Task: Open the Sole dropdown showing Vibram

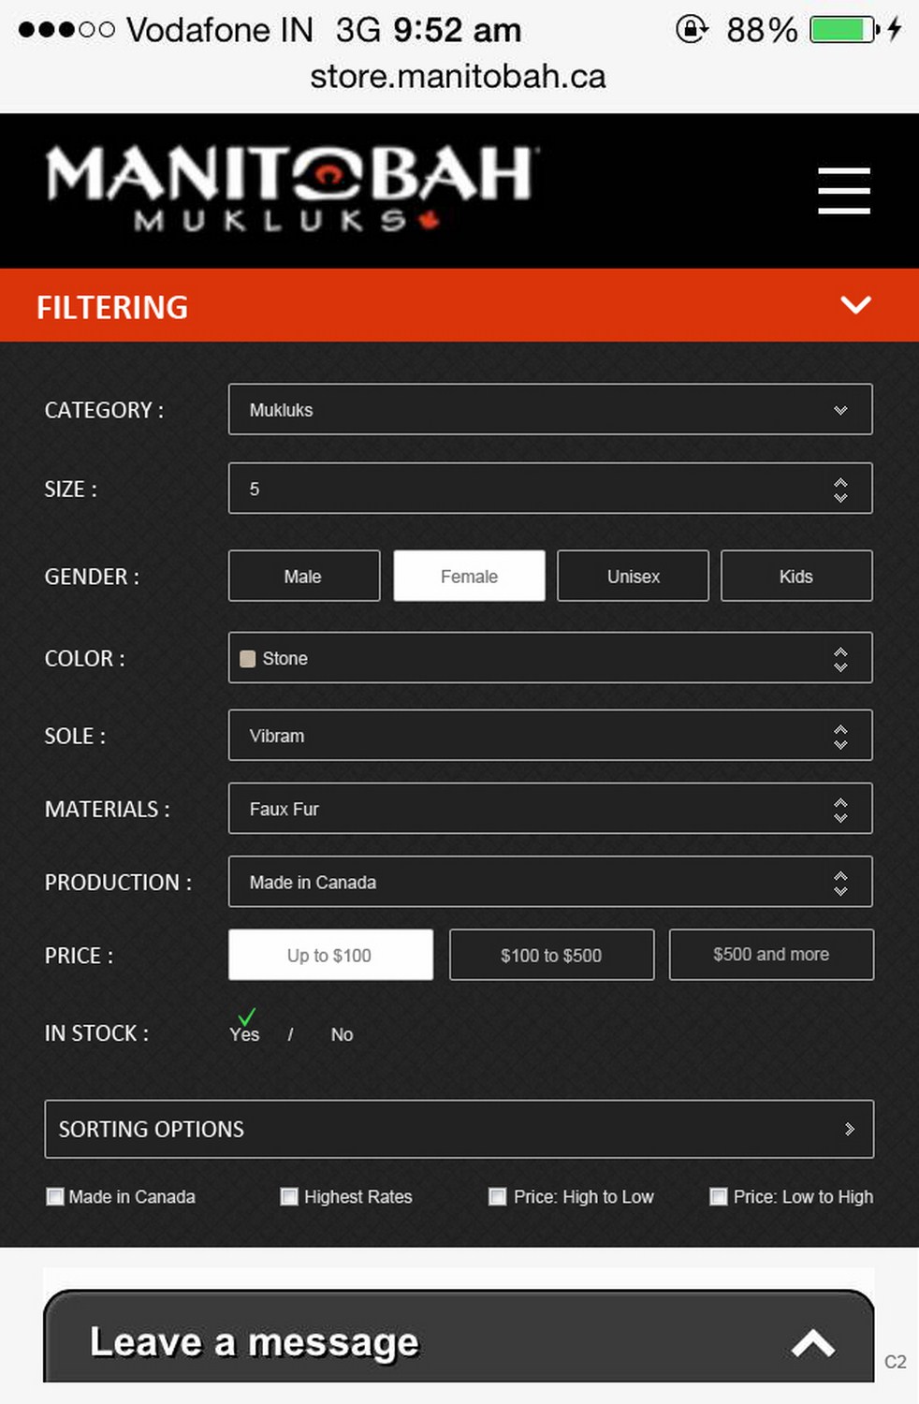Action: click(x=550, y=736)
